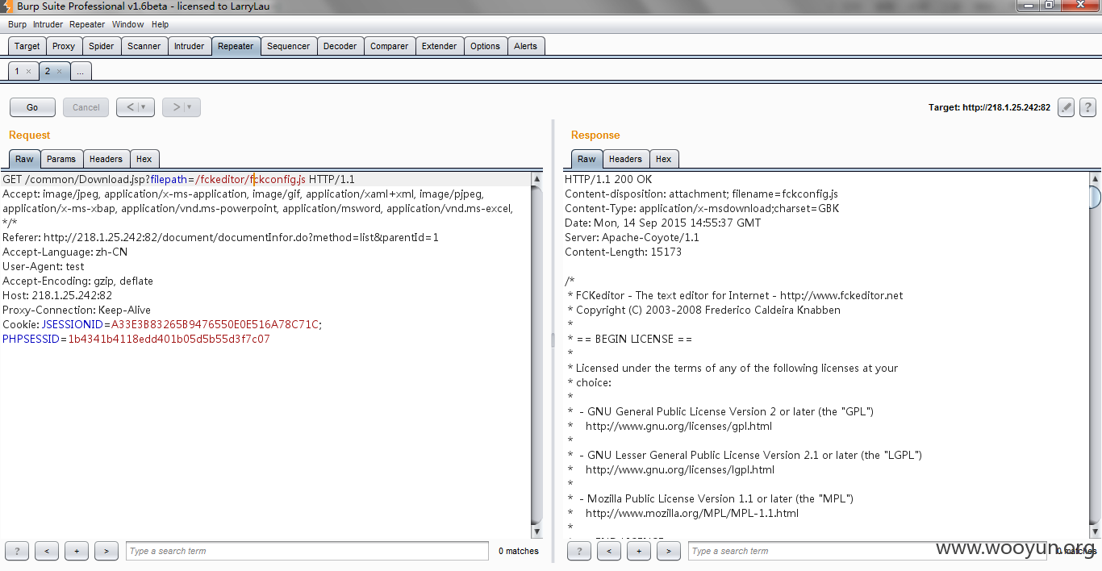The width and height of the screenshot is (1102, 571).
Task: Switch to the Sequencer tab
Action: click(288, 46)
